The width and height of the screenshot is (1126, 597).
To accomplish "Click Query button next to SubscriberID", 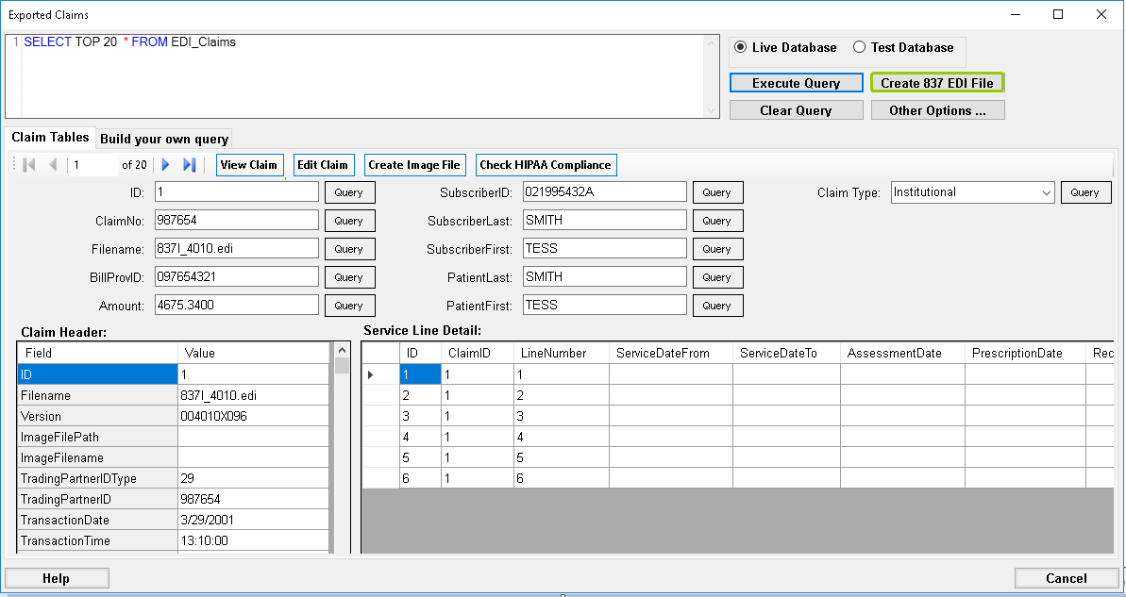I will pos(717,192).
